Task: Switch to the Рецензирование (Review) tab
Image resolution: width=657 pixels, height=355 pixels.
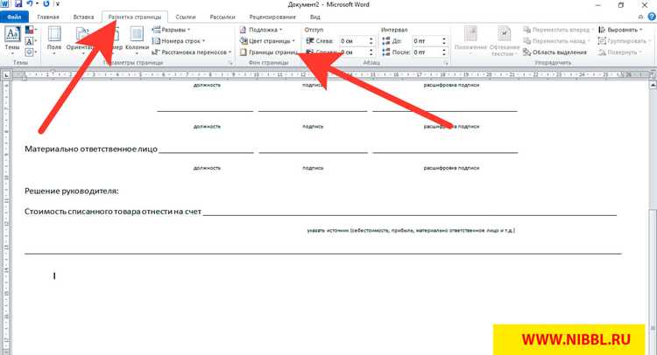Action: pos(272,17)
